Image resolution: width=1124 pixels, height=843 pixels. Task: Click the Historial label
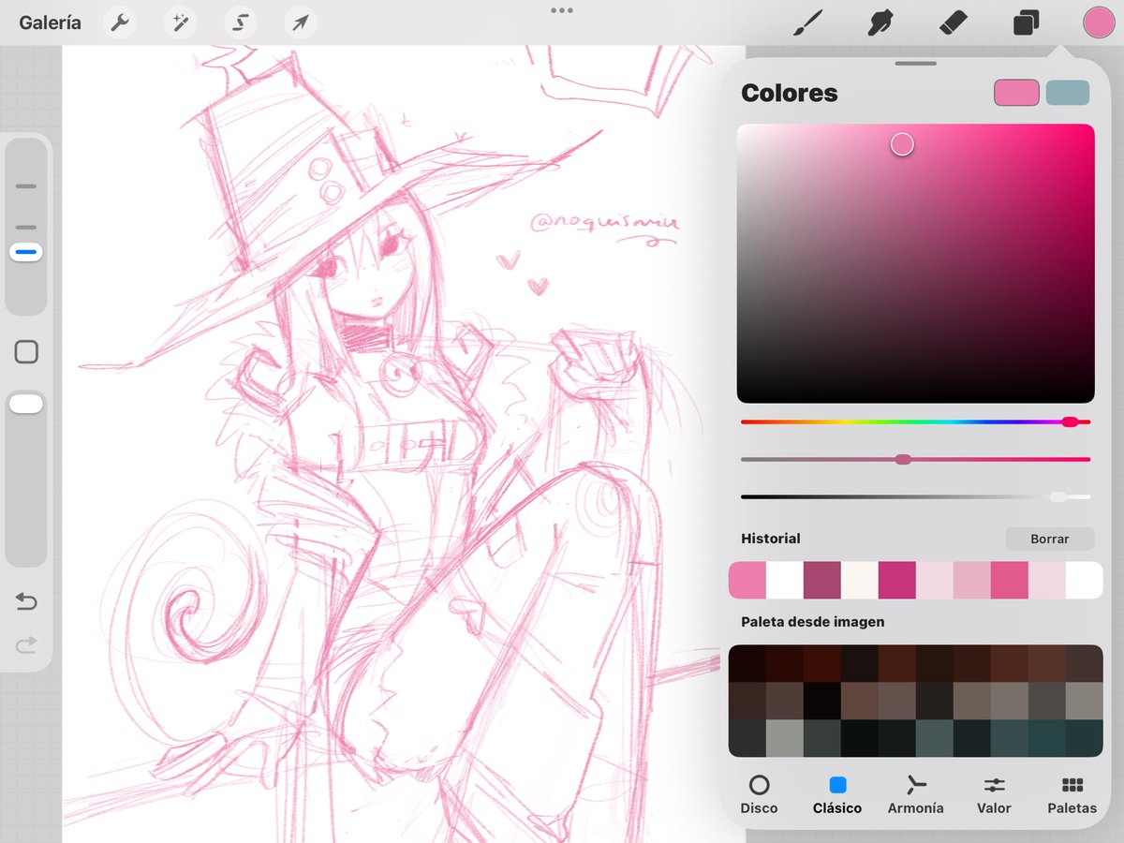coord(771,539)
